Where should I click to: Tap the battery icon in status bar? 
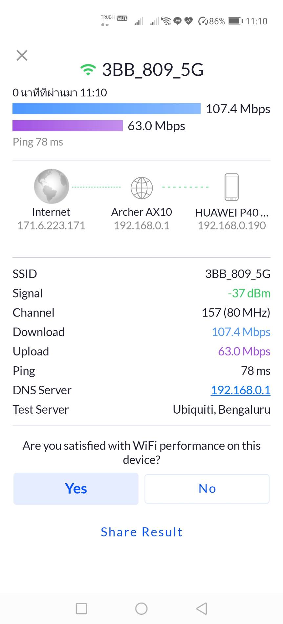pos(235,21)
